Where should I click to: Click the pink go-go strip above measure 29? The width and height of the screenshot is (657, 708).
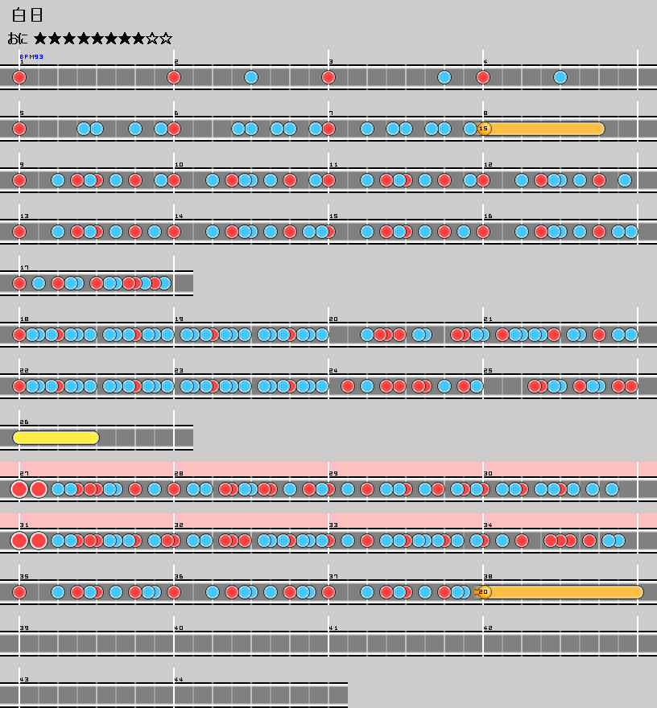(403, 468)
